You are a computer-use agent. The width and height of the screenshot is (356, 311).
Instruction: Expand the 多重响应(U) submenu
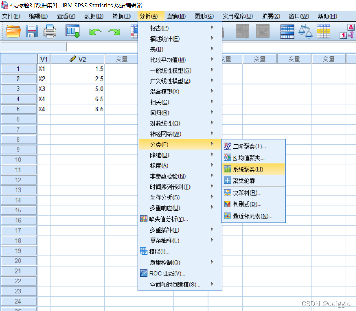[x=180, y=208]
